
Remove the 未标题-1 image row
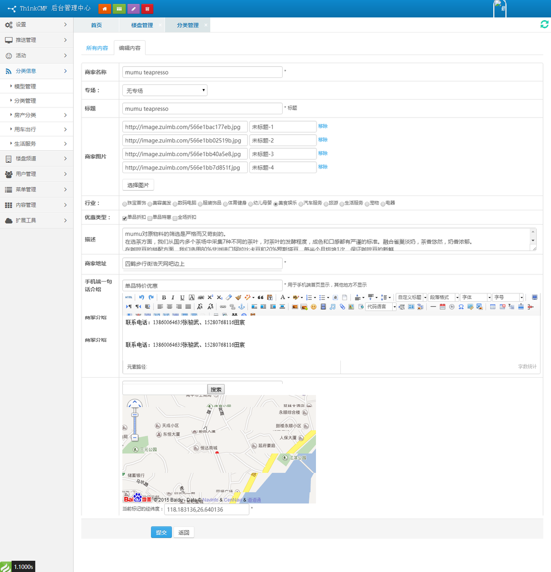(x=323, y=126)
